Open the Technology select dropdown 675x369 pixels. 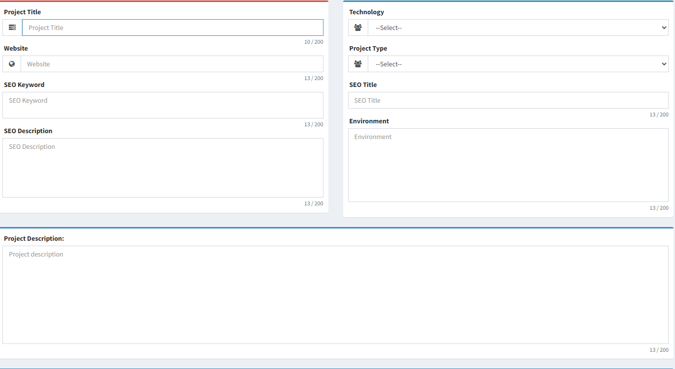click(518, 28)
